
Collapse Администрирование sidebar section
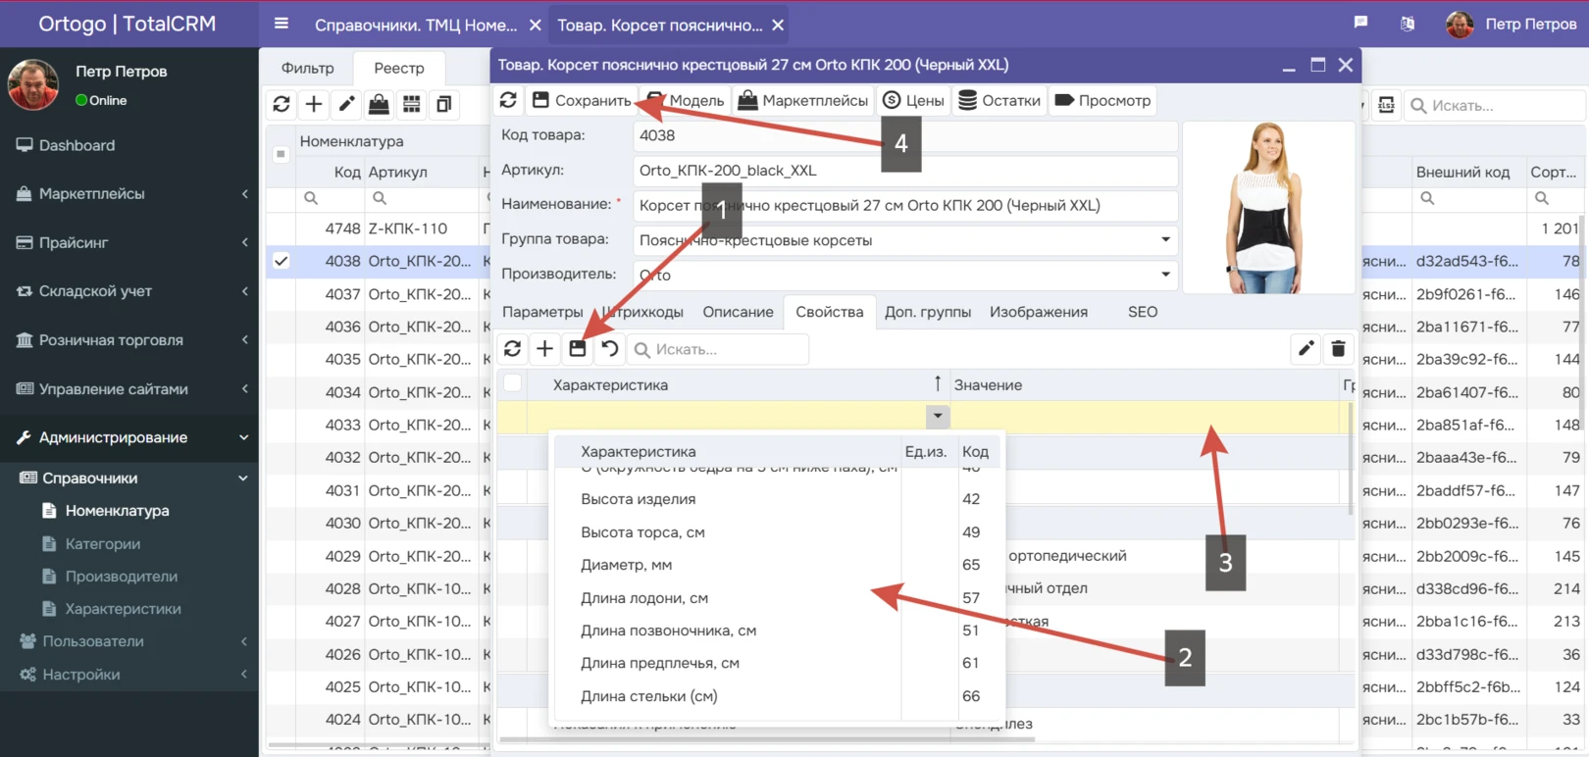pyautogui.click(x=128, y=437)
